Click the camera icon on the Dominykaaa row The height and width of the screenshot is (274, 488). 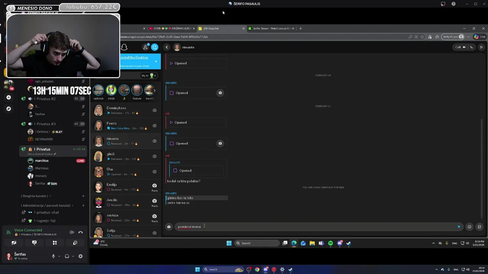[x=154, y=110]
